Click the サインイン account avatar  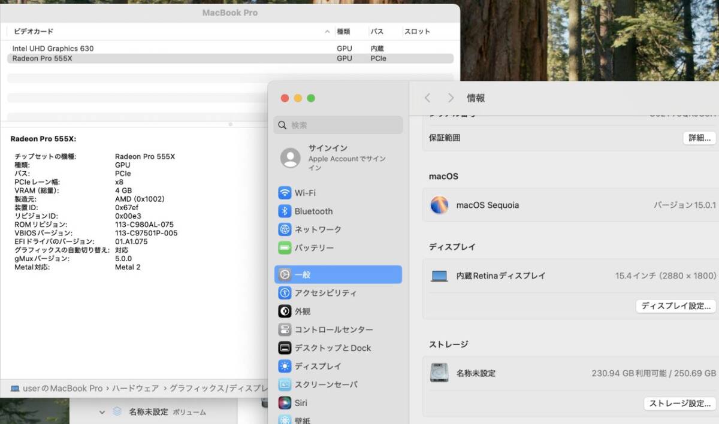click(x=291, y=158)
